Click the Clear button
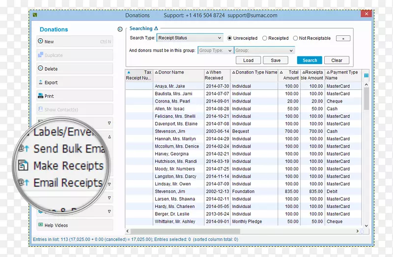This screenshot has width=393, height=257. [x=337, y=60]
